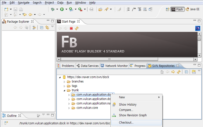Open the External Tools dropdown arrow

tap(85, 9)
